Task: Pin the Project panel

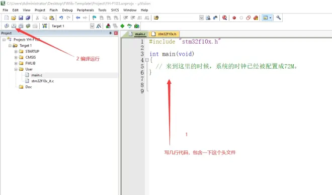Action: pyautogui.click(x=110, y=33)
